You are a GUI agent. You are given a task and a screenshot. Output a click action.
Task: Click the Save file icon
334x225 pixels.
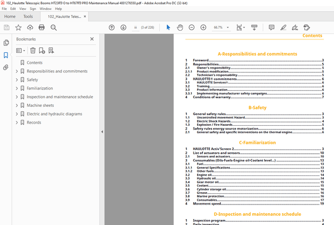6,28
